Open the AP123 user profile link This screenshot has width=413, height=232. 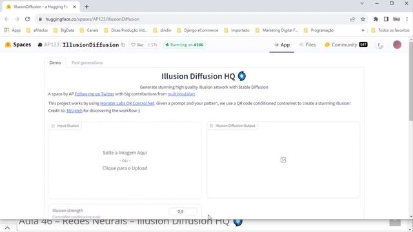pyautogui.click(x=52, y=44)
